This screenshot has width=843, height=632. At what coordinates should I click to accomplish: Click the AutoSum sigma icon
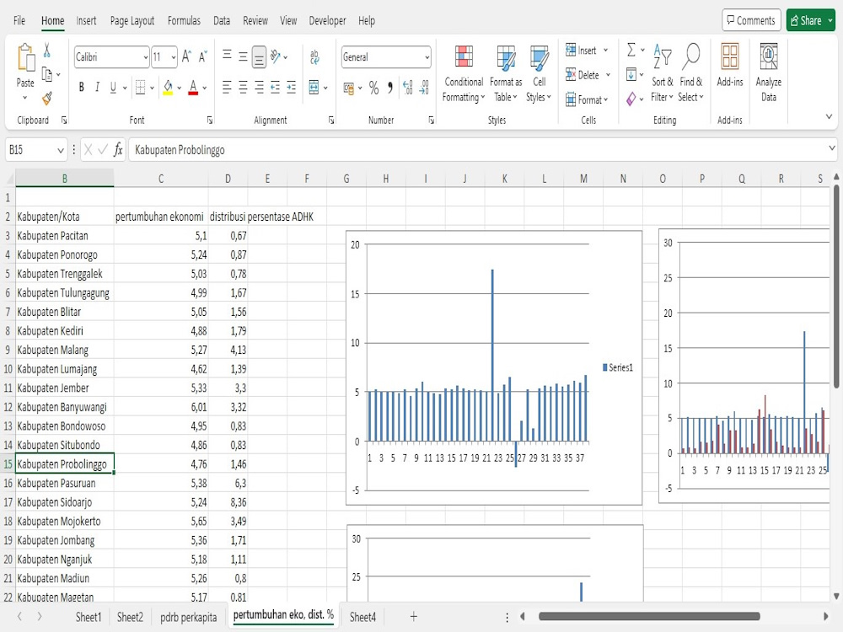pyautogui.click(x=631, y=50)
